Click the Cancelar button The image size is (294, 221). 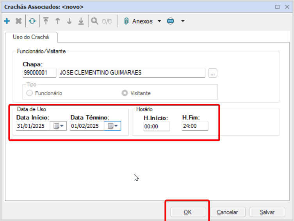coord(228,212)
